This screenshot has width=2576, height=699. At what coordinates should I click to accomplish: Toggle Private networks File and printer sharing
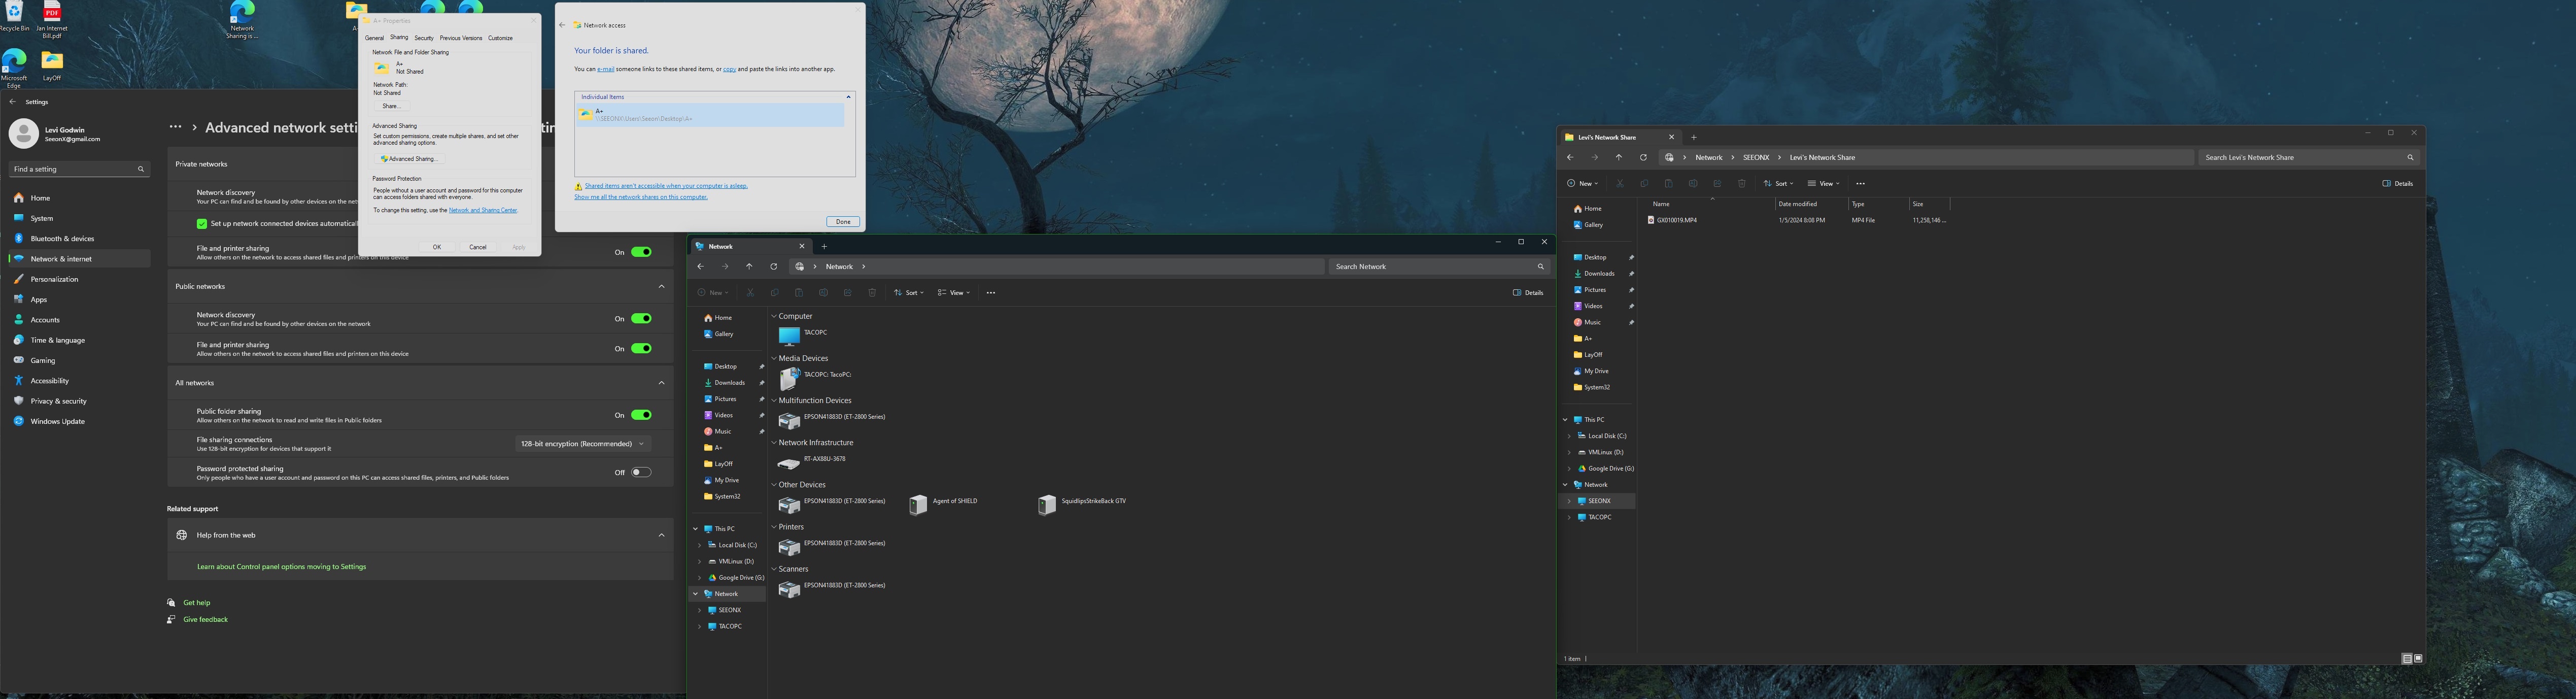[x=641, y=252]
